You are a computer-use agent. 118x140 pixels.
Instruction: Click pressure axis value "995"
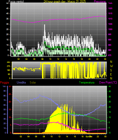point(110,34)
